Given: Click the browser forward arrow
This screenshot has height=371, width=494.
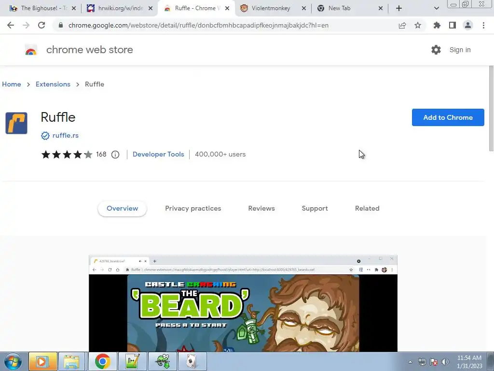Looking at the screenshot, I should tap(26, 25).
